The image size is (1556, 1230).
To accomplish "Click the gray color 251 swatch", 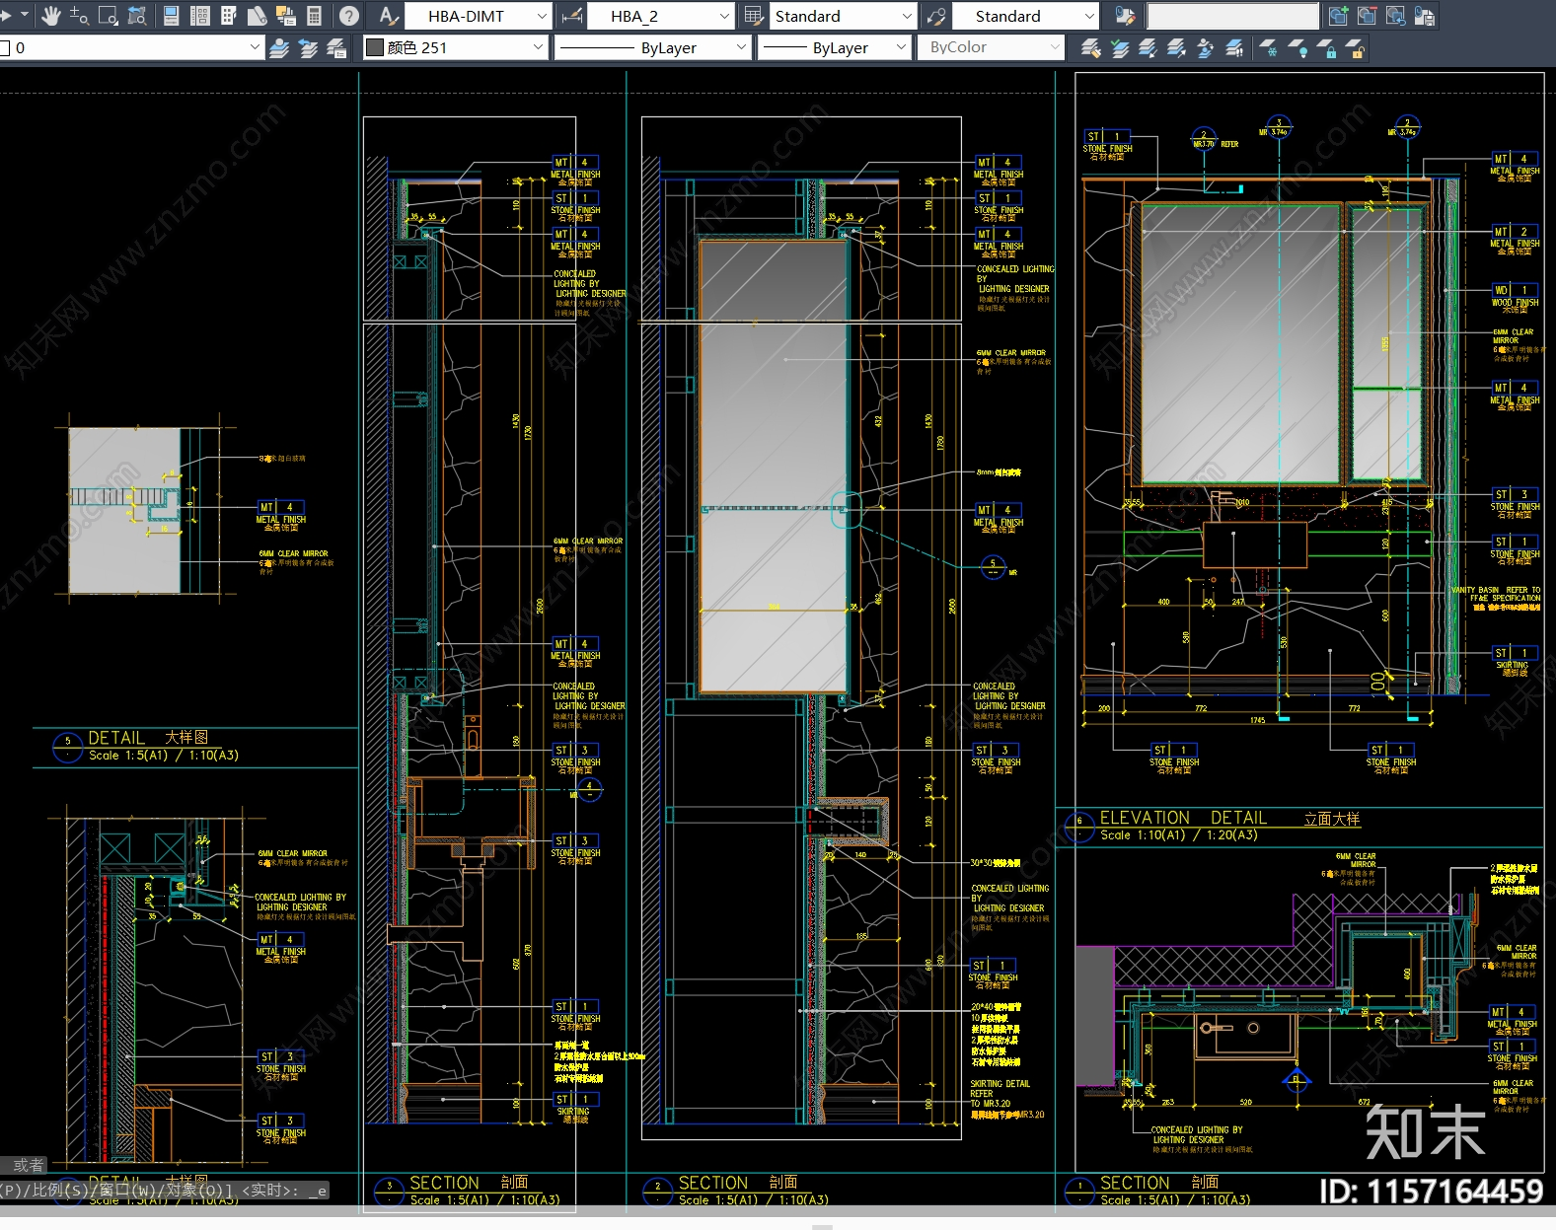I will point(375,47).
